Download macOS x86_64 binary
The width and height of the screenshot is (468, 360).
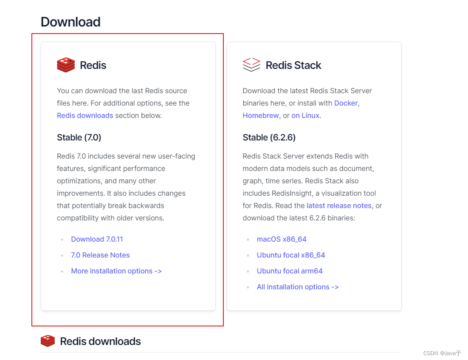[282, 239]
